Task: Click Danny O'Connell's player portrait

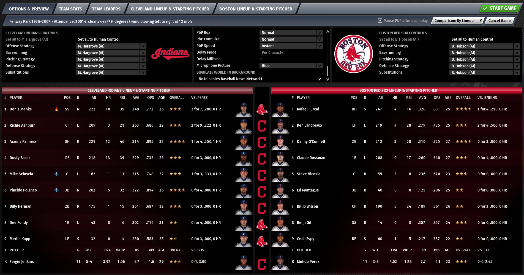Action: pos(280,142)
